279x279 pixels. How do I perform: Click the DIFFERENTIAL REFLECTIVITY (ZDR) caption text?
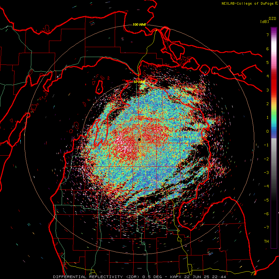click(96, 277)
